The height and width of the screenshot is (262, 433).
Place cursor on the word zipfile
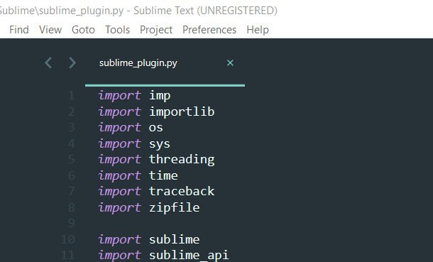[x=174, y=207]
